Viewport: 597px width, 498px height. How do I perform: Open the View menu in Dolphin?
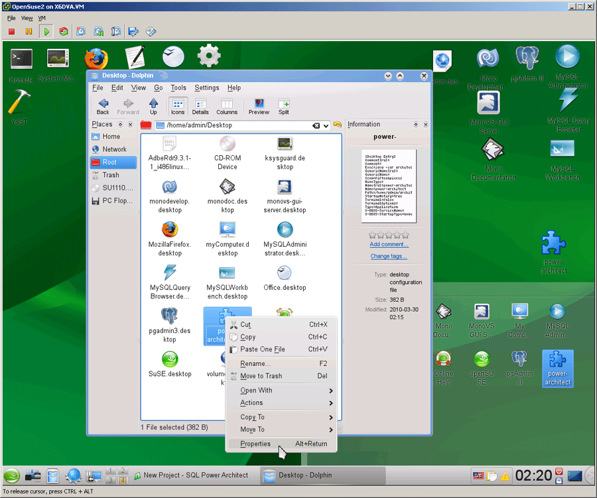click(139, 88)
